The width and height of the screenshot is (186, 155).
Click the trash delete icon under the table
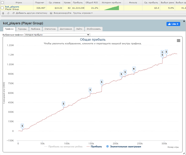3,13
